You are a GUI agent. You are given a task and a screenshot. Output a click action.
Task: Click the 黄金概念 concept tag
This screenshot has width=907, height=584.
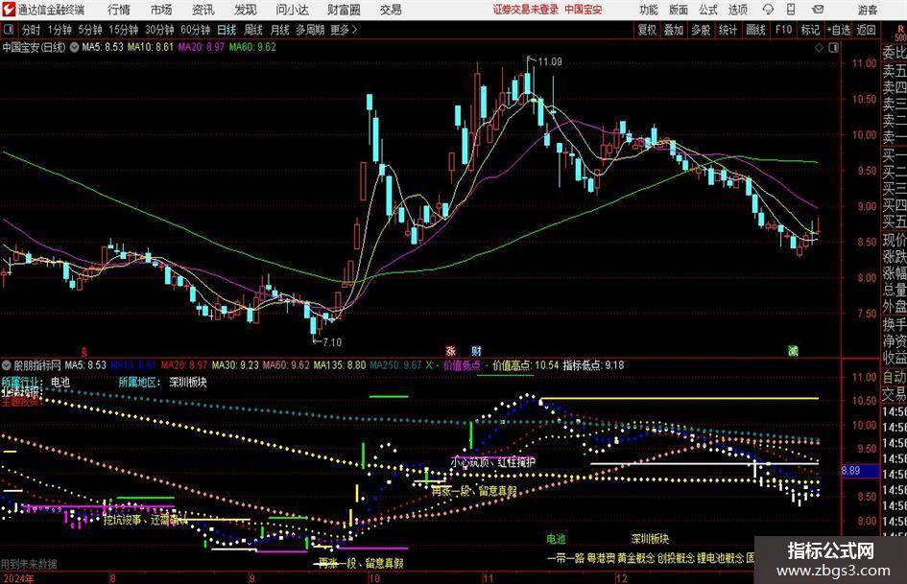635,558
